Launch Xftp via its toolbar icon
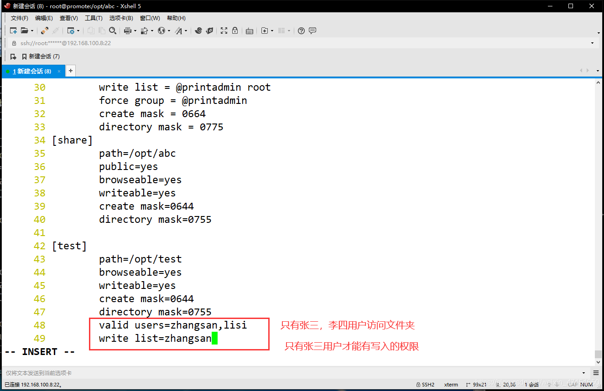Image resolution: width=604 pixels, height=391 pixels. point(198,31)
